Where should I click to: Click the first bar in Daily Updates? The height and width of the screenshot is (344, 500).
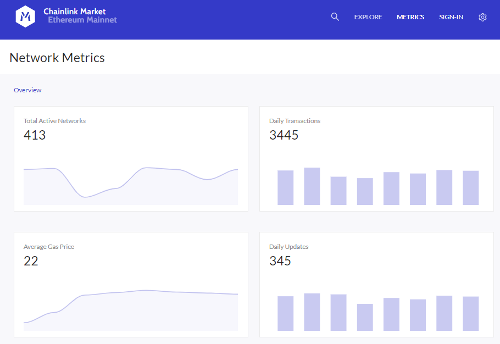pyautogui.click(x=285, y=313)
